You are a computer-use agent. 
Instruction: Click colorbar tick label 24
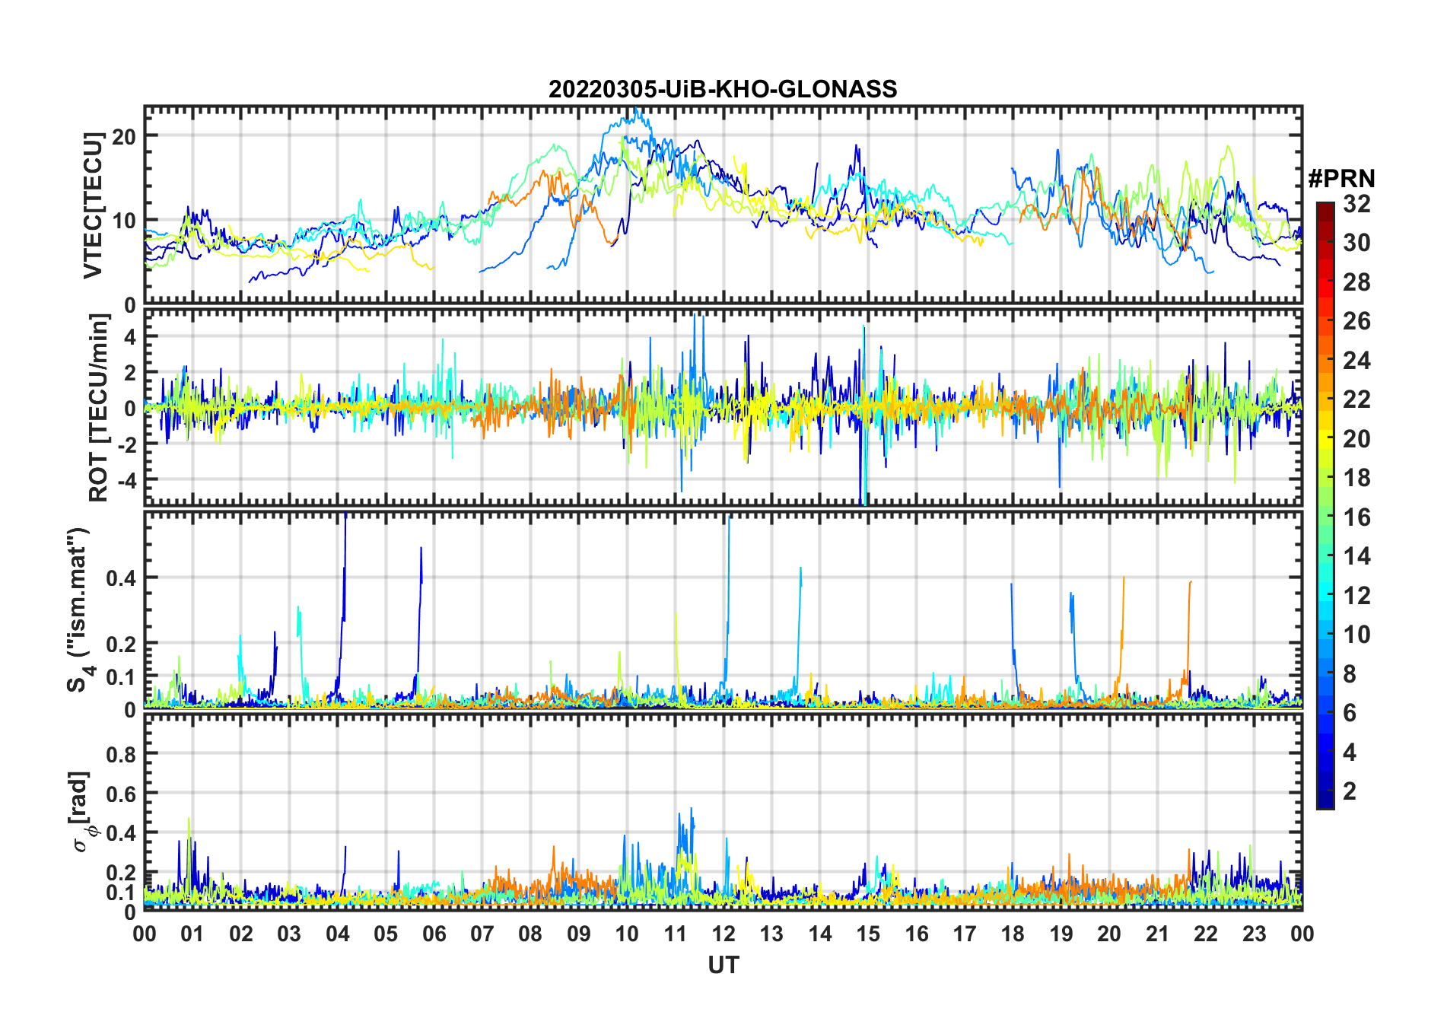(1356, 361)
